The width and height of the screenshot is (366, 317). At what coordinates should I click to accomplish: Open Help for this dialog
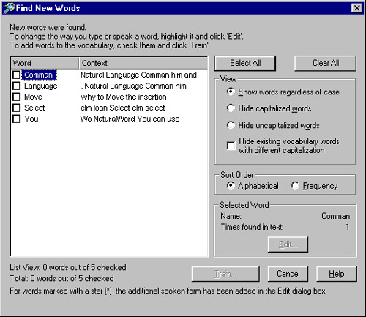point(337,274)
